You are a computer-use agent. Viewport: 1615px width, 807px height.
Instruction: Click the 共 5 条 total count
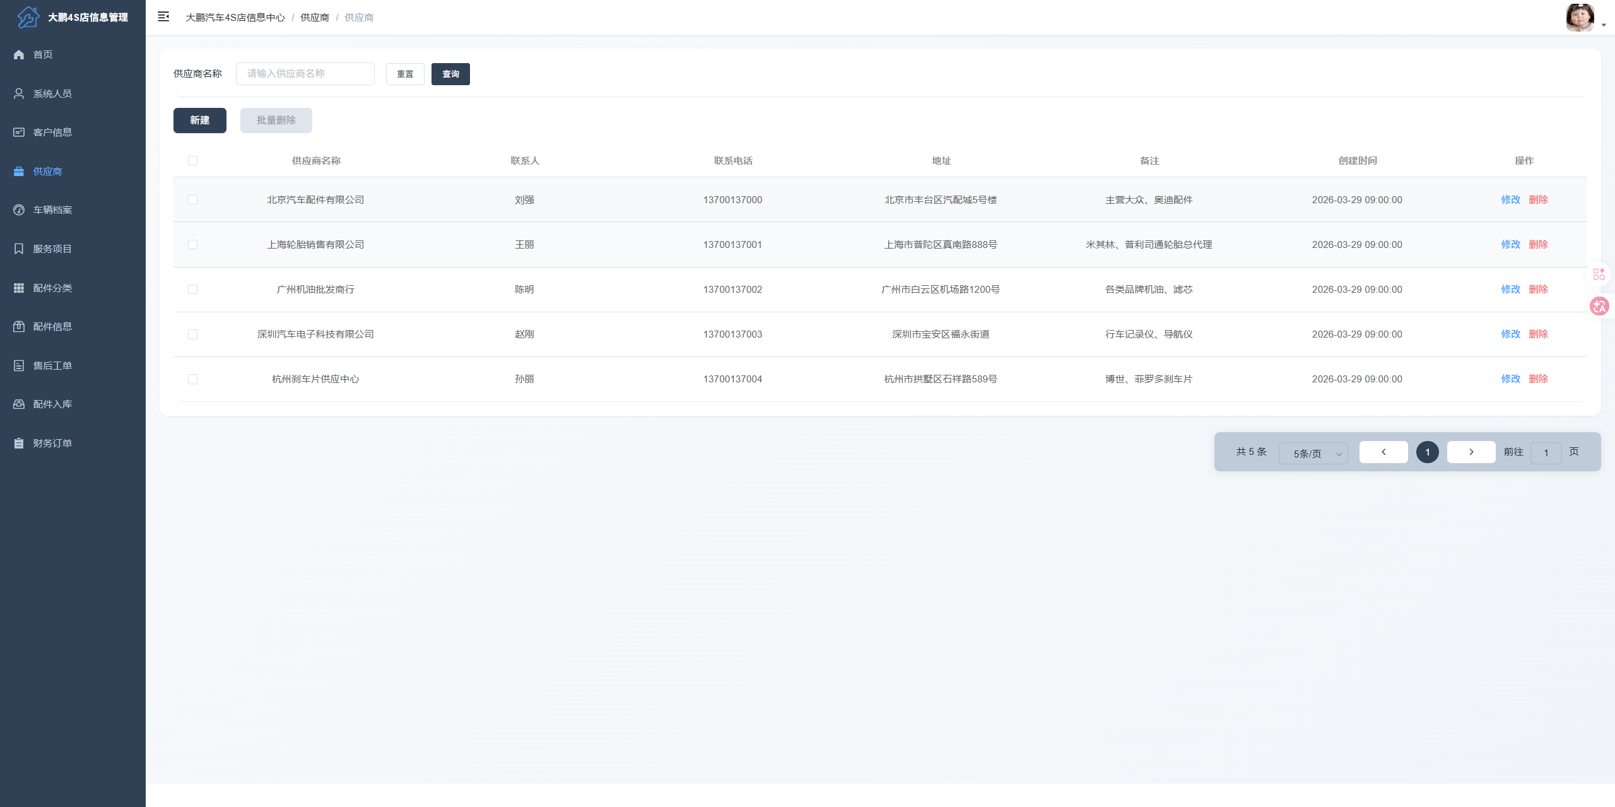click(1251, 452)
